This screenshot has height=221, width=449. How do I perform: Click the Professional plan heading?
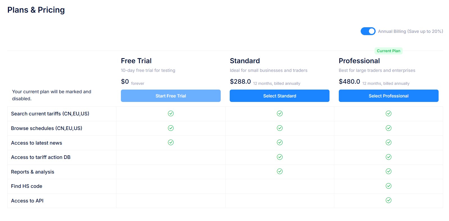click(359, 61)
